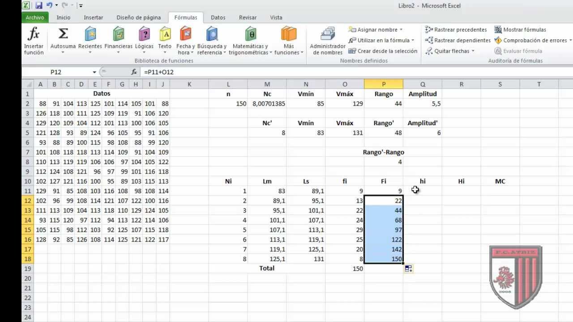Open the Utilizar en la fórmula dropdown
573x322 pixels.
point(413,40)
